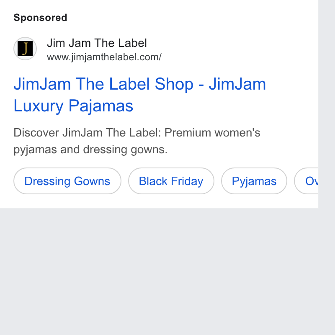This screenshot has height=335, width=335.
Task: Click the pyjamas and dressing gowns text
Action: click(x=90, y=149)
